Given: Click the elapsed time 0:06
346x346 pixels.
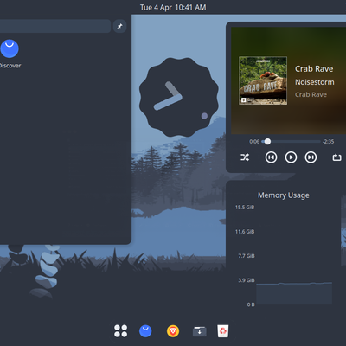Looking at the screenshot, I should (x=254, y=142).
